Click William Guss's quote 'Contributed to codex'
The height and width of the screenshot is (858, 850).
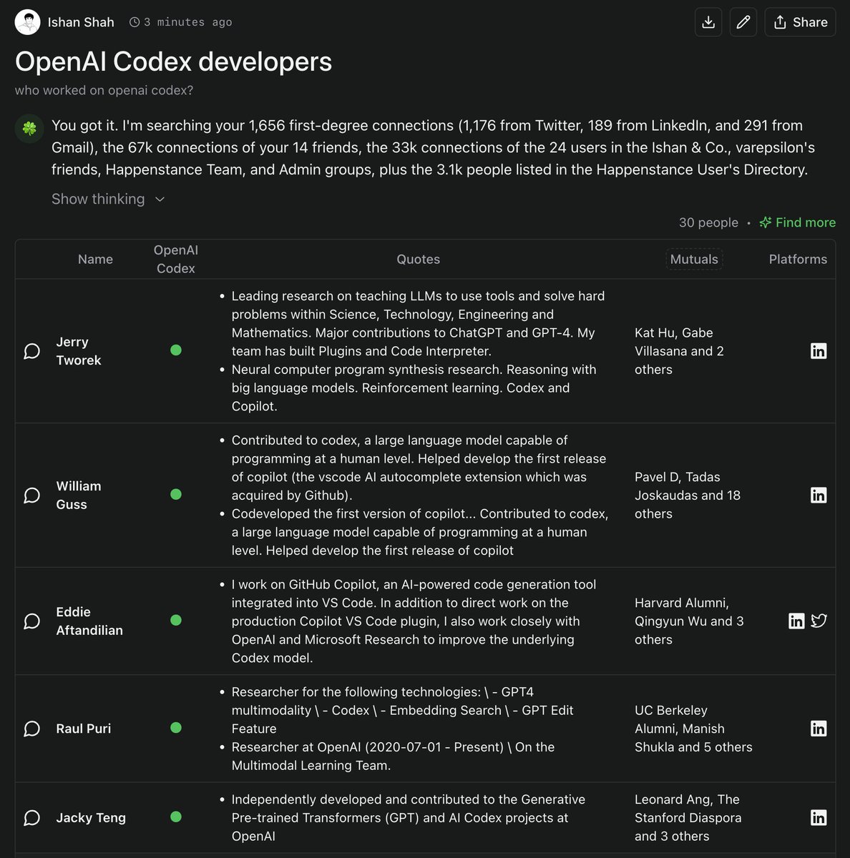(419, 468)
